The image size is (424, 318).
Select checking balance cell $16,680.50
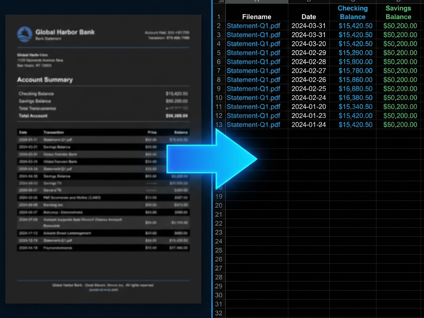tap(353, 89)
